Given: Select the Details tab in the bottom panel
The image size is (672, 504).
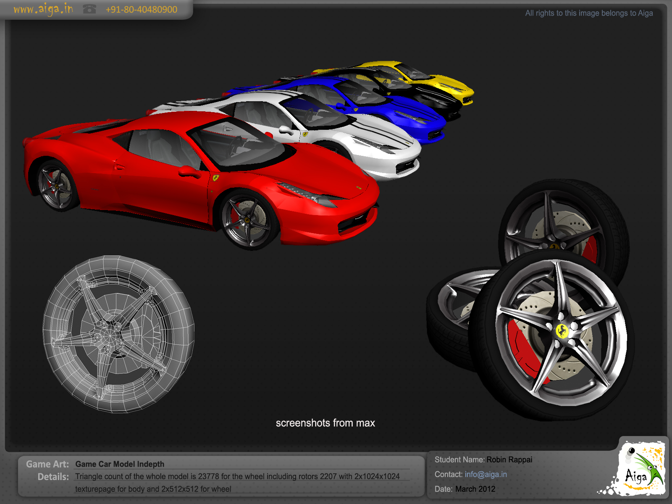Looking at the screenshot, I should click(54, 477).
